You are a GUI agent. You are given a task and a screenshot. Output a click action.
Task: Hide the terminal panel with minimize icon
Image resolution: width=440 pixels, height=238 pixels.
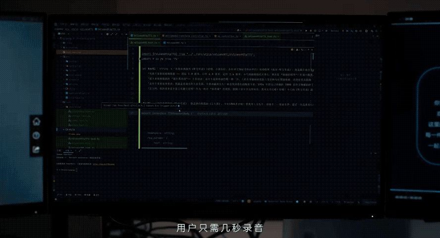[x=376, y=153]
